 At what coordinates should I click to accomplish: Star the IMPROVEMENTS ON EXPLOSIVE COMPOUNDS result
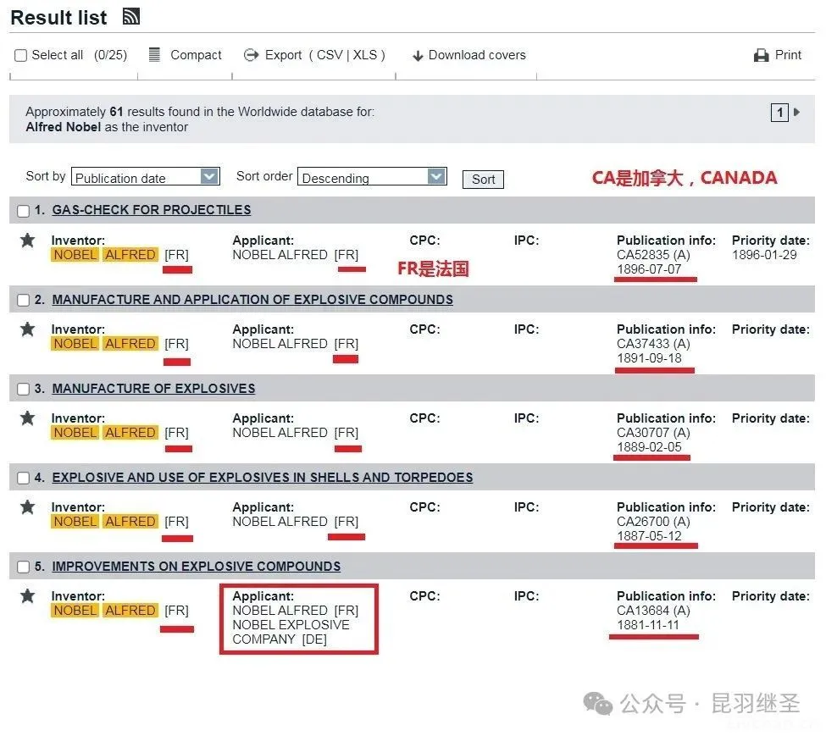click(x=28, y=596)
